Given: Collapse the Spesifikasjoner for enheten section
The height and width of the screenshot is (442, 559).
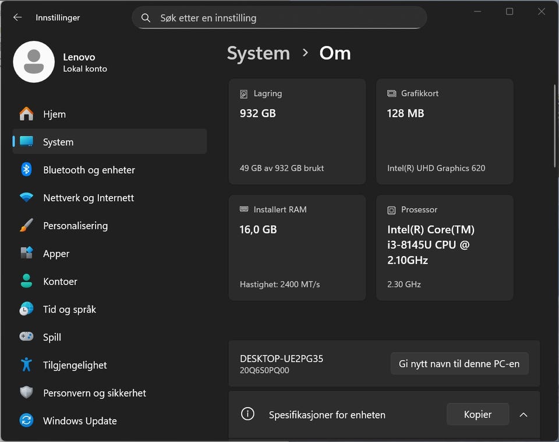Looking at the screenshot, I should coord(523,415).
